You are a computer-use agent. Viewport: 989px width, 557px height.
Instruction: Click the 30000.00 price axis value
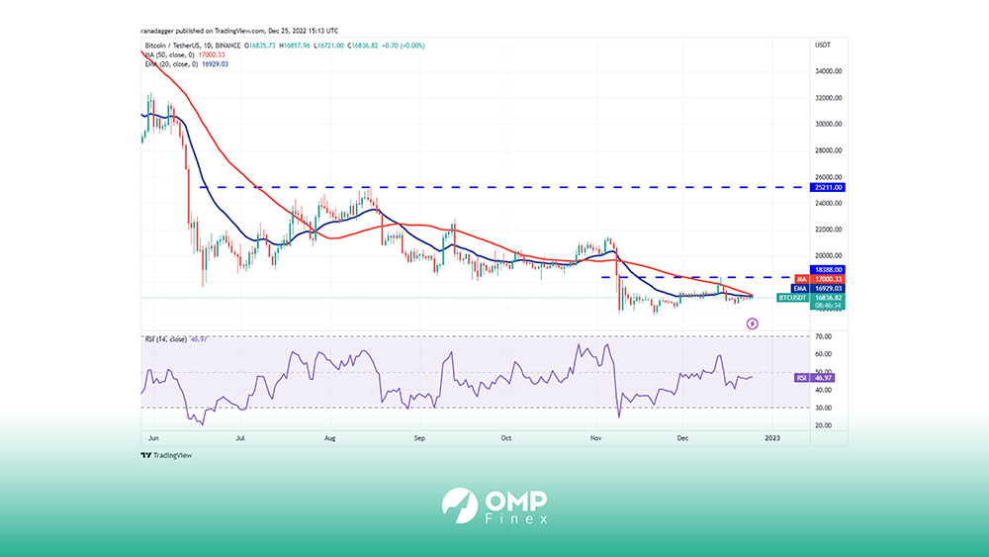828,125
